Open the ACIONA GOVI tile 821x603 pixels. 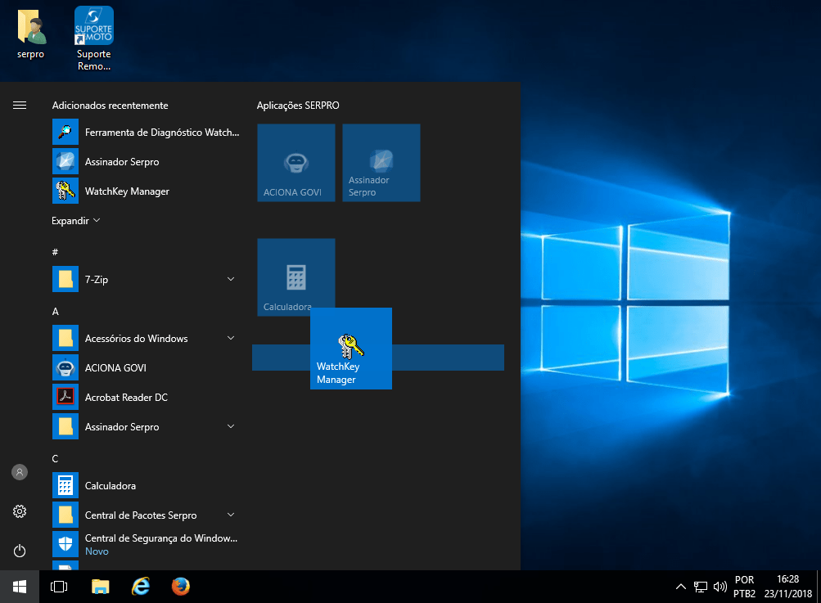click(295, 163)
